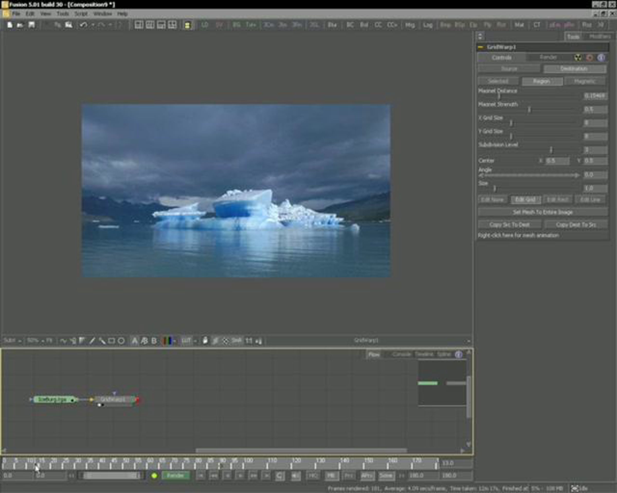Screen dimensions: 617x493
Task: Toggle the HiQ render button
Action: point(313,476)
